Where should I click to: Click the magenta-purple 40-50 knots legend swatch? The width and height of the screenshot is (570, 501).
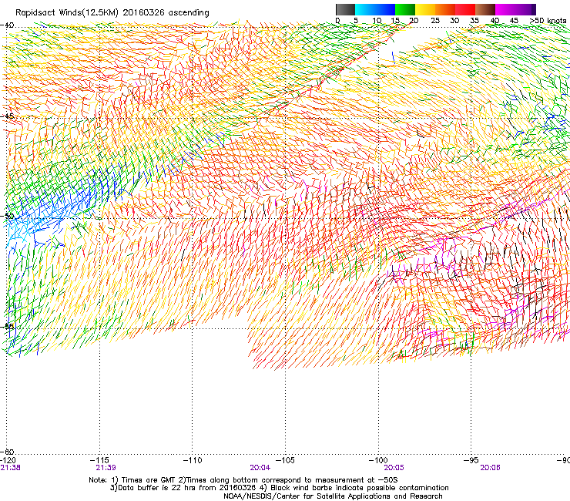(515, 9)
